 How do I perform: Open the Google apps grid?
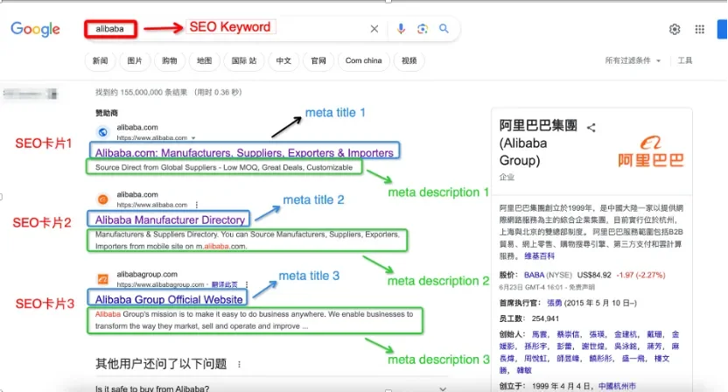(699, 29)
